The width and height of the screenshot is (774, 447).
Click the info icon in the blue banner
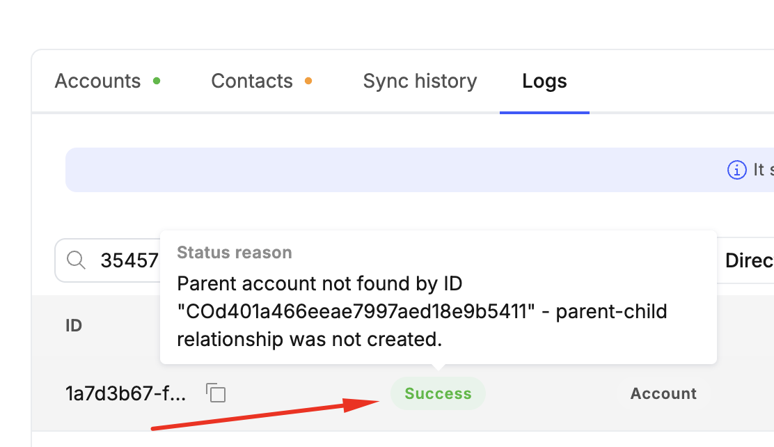pos(736,170)
